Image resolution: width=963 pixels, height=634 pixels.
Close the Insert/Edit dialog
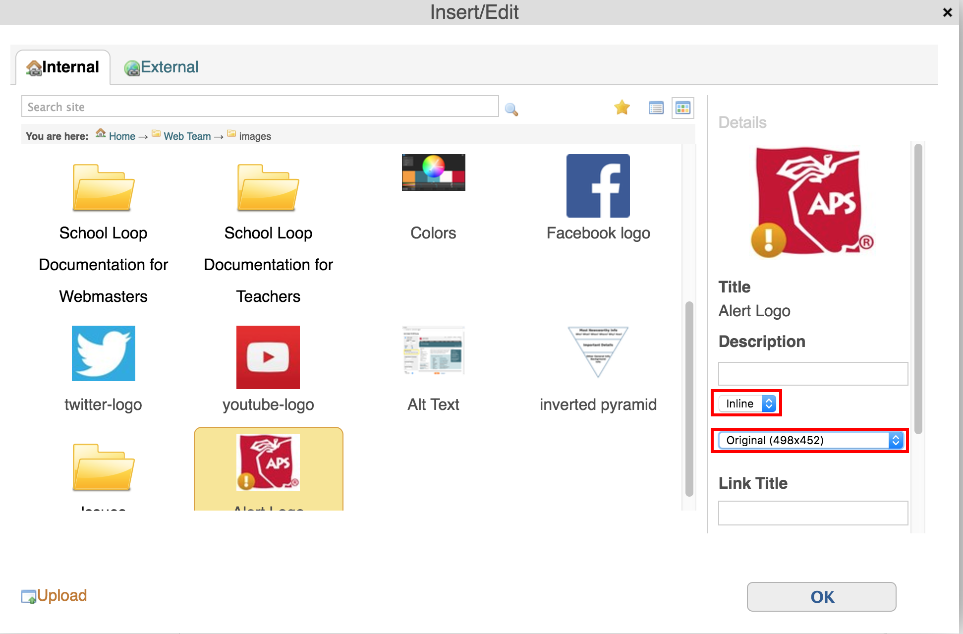pos(947,12)
